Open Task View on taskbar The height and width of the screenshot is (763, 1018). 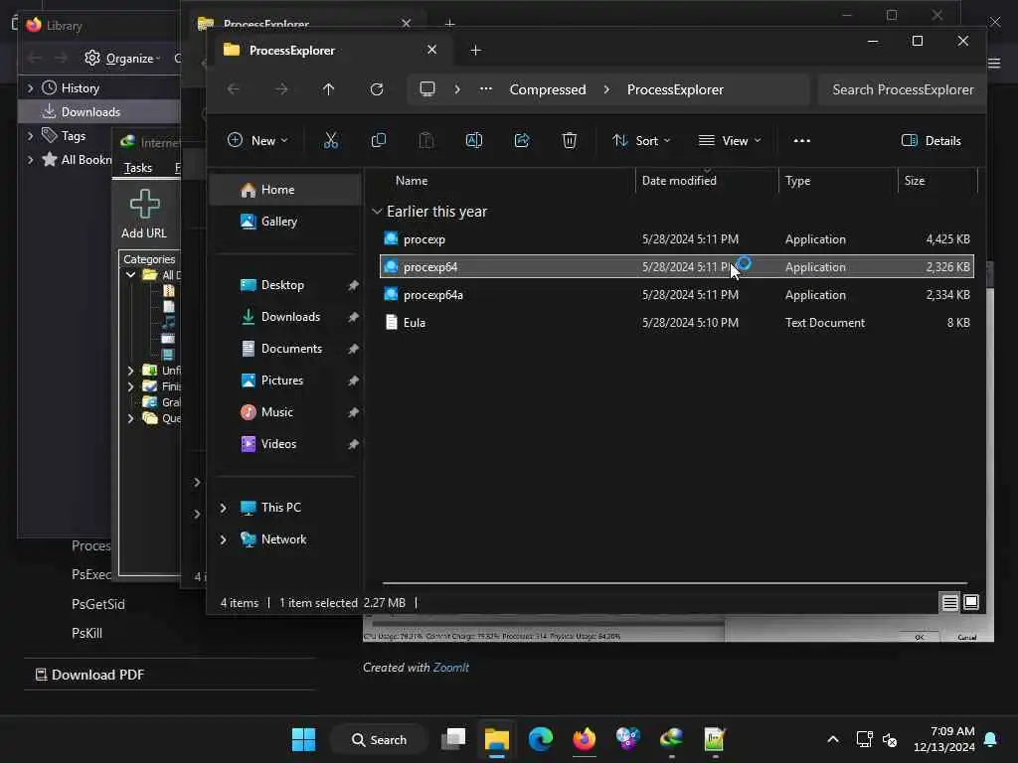pos(453,739)
